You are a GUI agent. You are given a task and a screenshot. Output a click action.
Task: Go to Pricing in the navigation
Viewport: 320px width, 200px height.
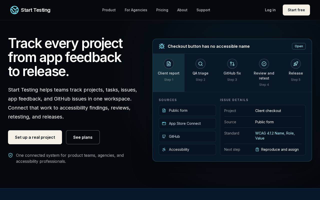[x=162, y=10]
